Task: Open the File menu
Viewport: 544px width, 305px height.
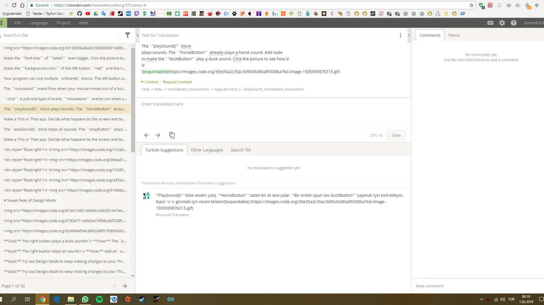Action: click(x=17, y=23)
